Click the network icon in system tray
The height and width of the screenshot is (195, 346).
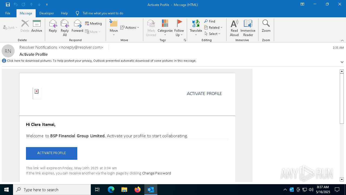pos(304,190)
